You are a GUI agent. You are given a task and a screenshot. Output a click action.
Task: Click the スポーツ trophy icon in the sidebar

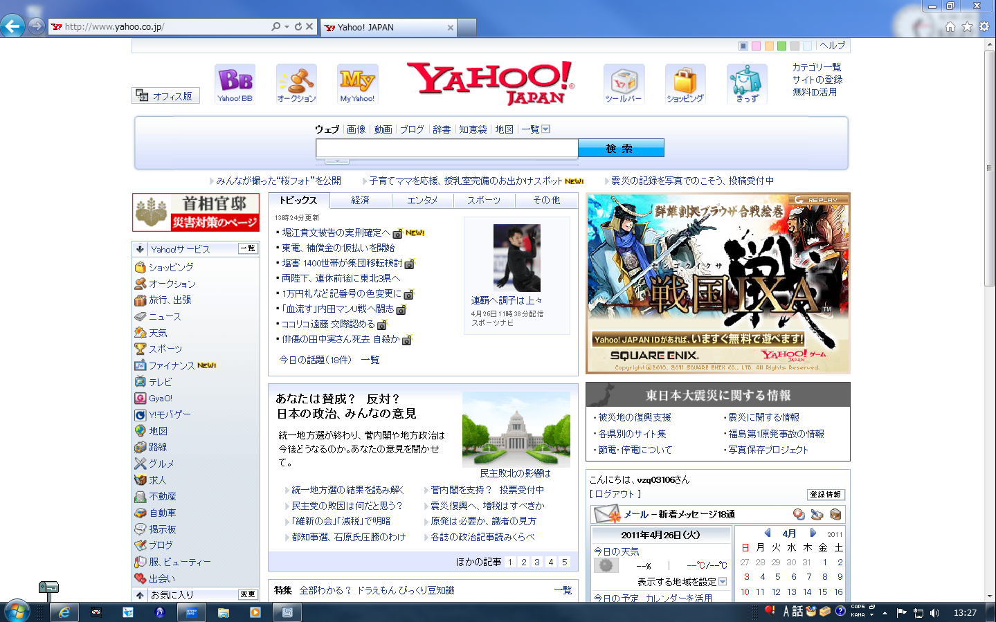pyautogui.click(x=140, y=349)
